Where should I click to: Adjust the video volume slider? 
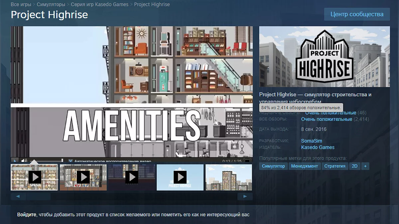click(47, 161)
